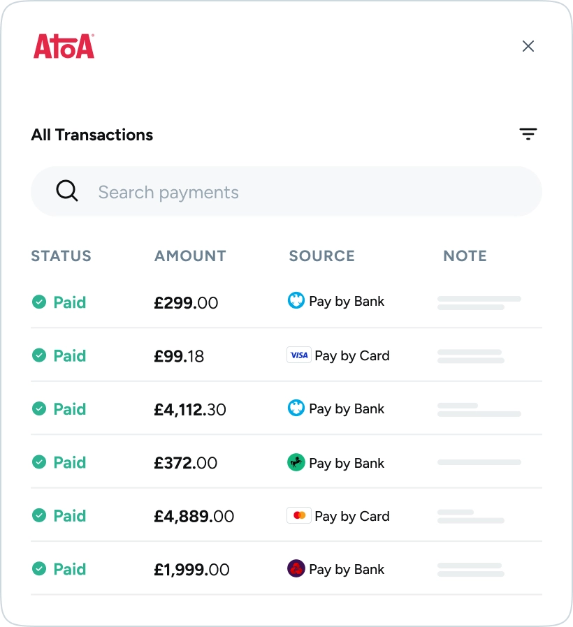Open the £4,889.00 transaction amount
573x627 pixels.
point(194,516)
